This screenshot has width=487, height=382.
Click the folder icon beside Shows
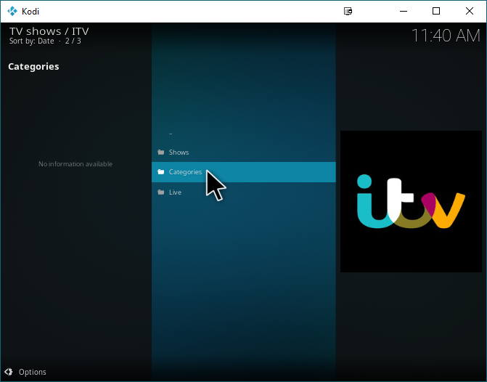(161, 152)
